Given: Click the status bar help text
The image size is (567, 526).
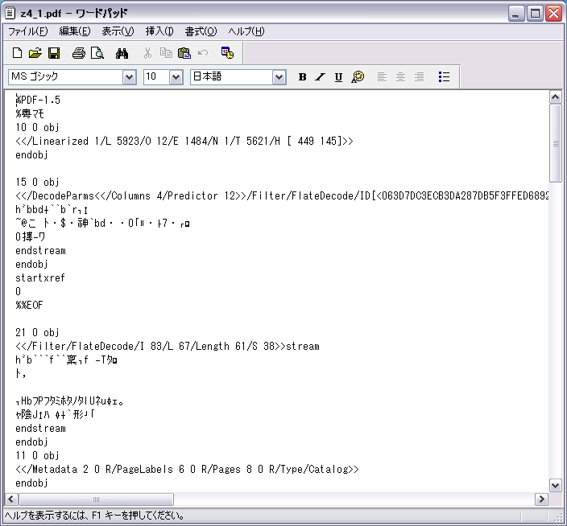Looking at the screenshot, I should [x=95, y=516].
